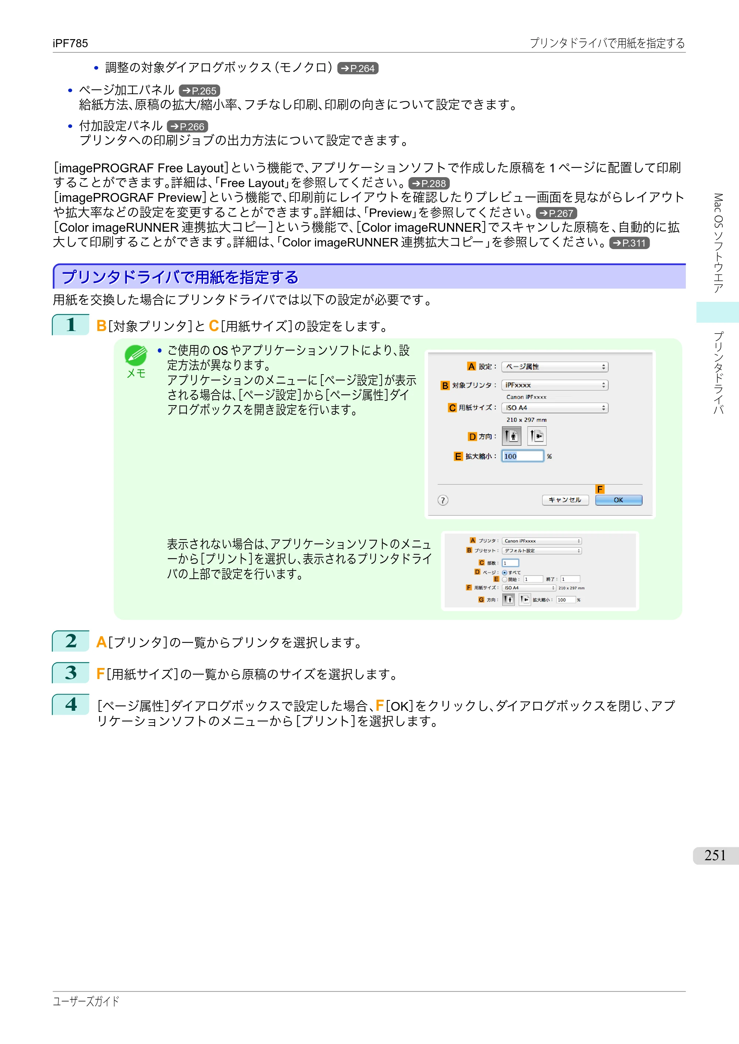Click the キャンセル button
This screenshot has height=1044, width=739.
coord(565,500)
